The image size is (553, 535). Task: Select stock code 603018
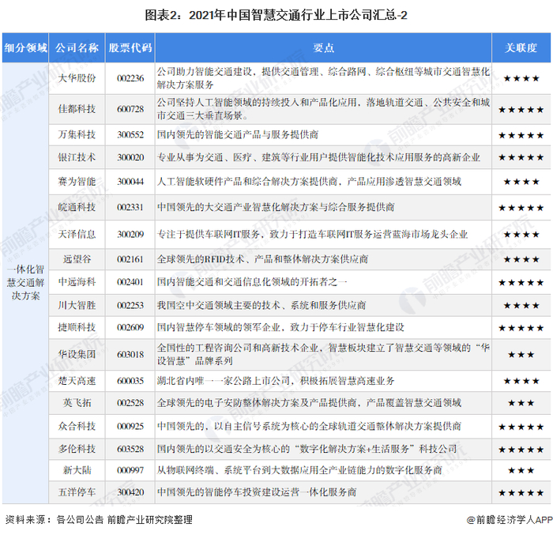coord(130,355)
